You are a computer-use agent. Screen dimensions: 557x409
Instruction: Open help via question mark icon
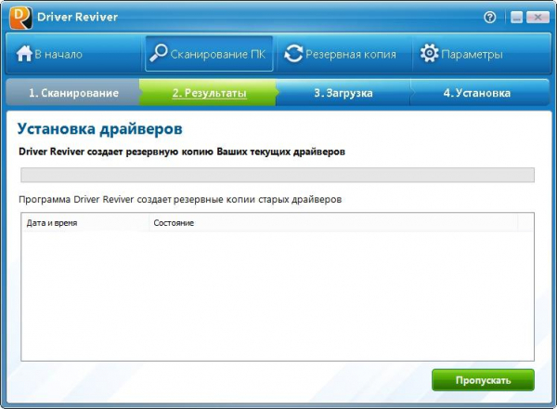[x=490, y=17]
